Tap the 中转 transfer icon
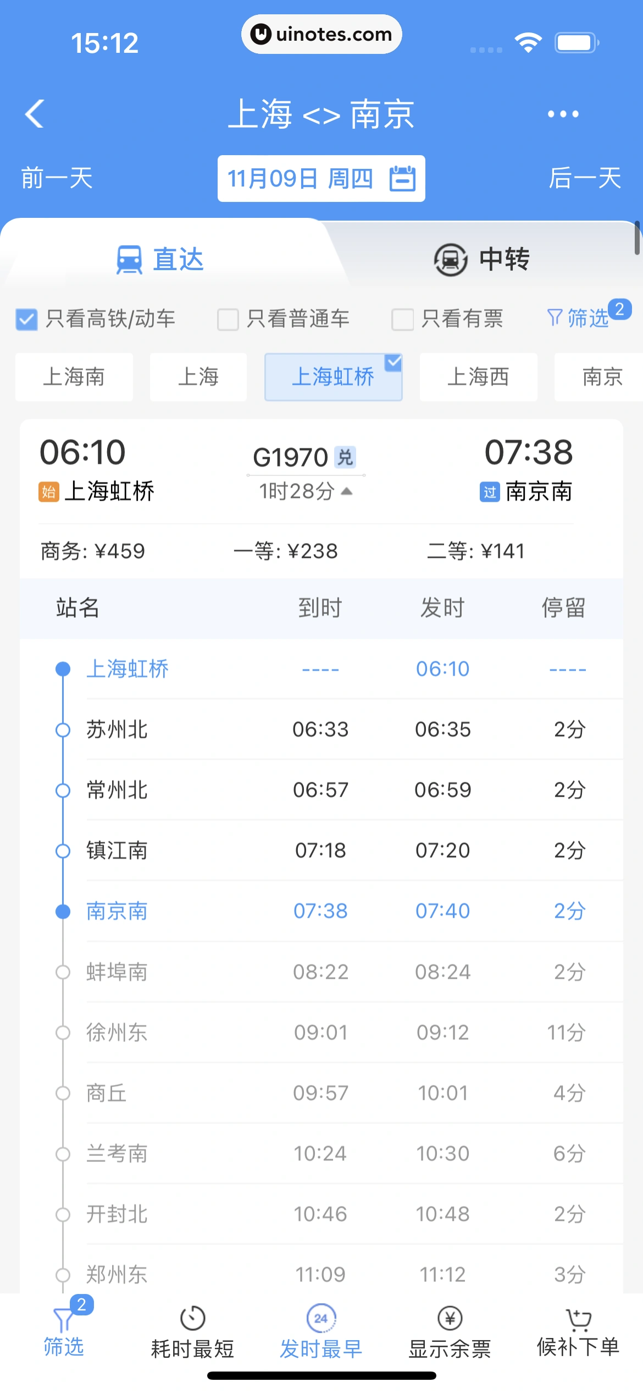The width and height of the screenshot is (643, 1393). (x=451, y=260)
